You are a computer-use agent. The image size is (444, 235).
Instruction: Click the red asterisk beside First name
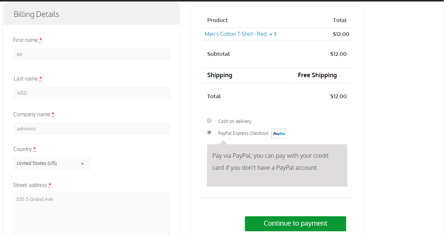coord(40,39)
